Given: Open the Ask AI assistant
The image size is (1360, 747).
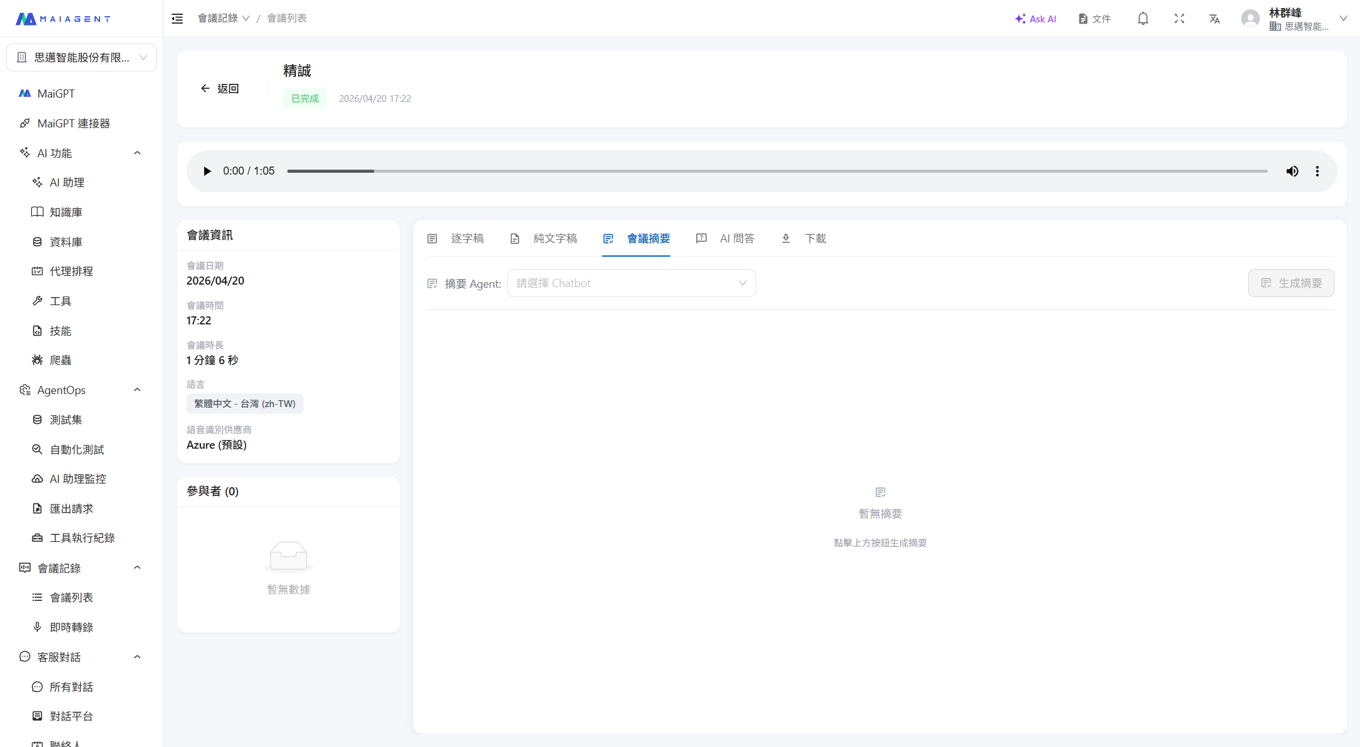Looking at the screenshot, I should pyautogui.click(x=1035, y=19).
